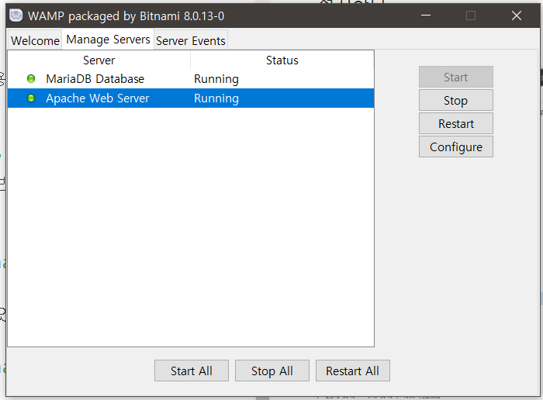543x400 pixels.
Task: Stop all servers with Stop All
Action: coord(272,371)
